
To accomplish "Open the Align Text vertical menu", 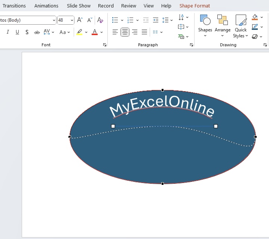I will (x=183, y=27).
